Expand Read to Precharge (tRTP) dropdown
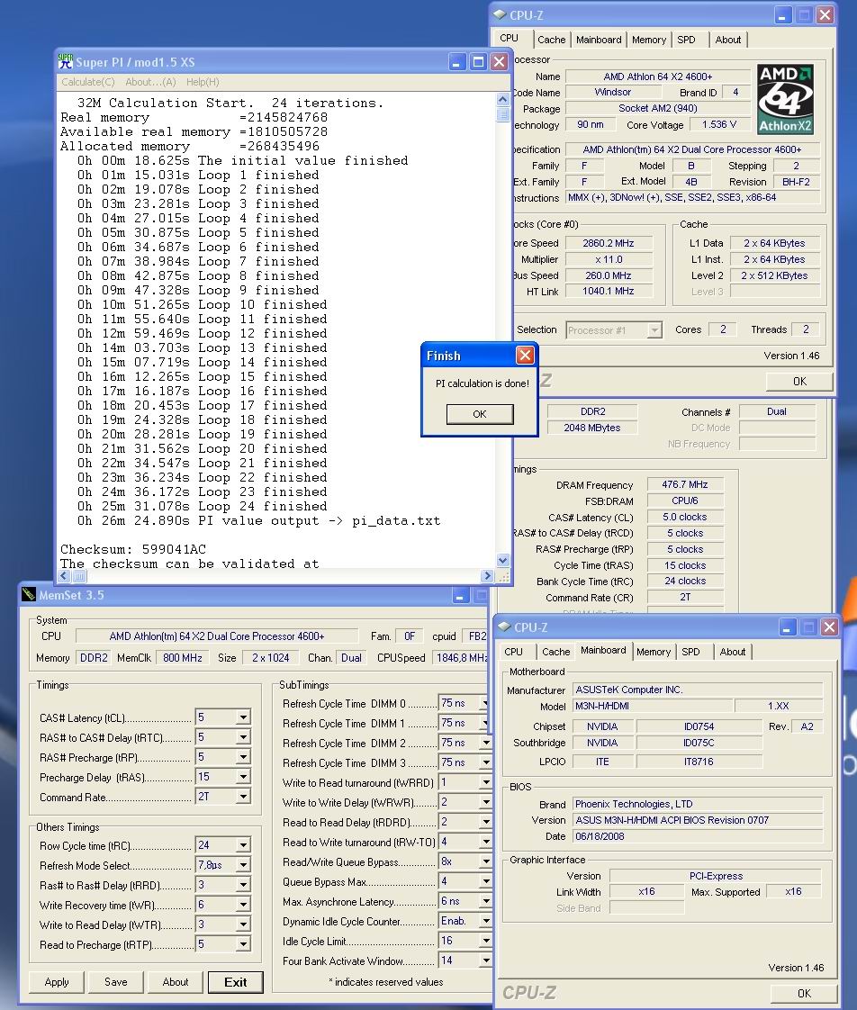Viewport: 857px width, 1010px height. point(243,945)
